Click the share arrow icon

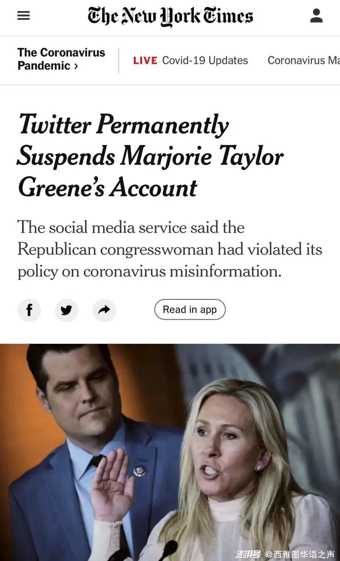104,310
